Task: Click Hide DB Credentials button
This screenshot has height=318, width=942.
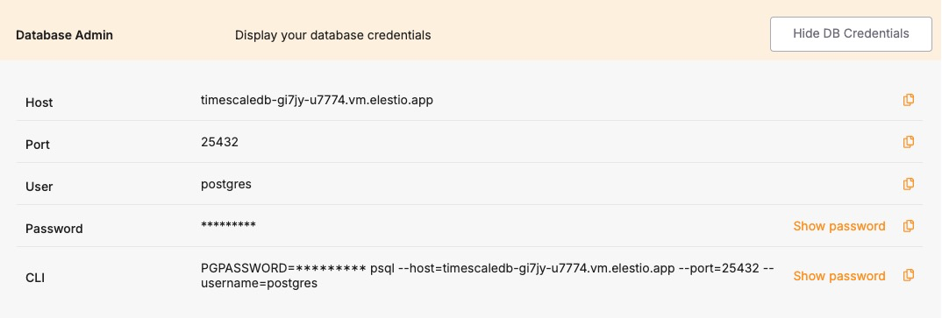Action: click(851, 34)
